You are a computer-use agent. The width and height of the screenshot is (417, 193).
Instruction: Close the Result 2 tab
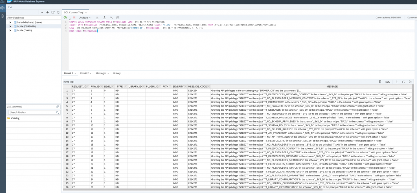(91, 74)
